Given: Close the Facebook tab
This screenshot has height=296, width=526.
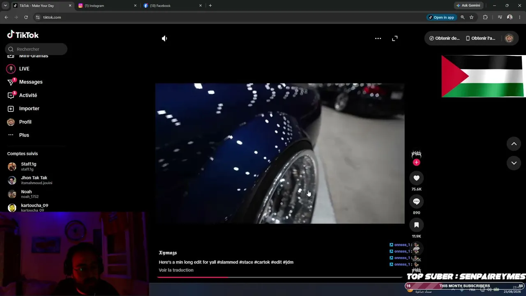Looking at the screenshot, I should coord(201,6).
